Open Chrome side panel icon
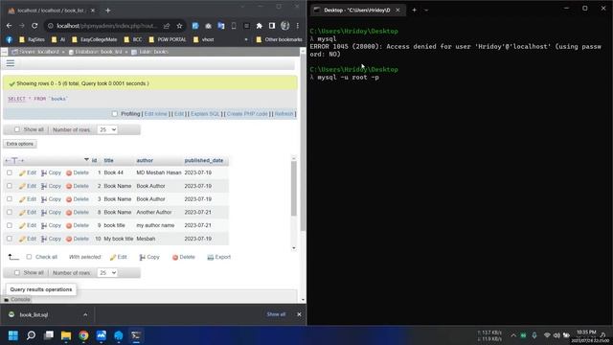 point(272,26)
